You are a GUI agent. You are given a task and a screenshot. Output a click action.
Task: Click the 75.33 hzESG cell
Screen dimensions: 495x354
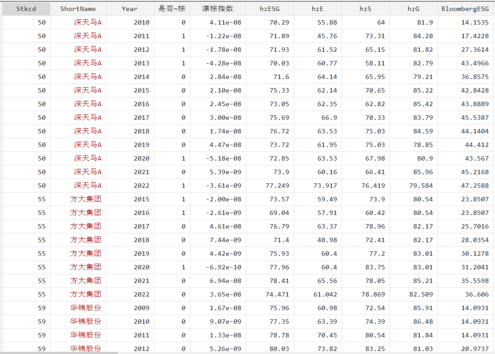point(269,91)
